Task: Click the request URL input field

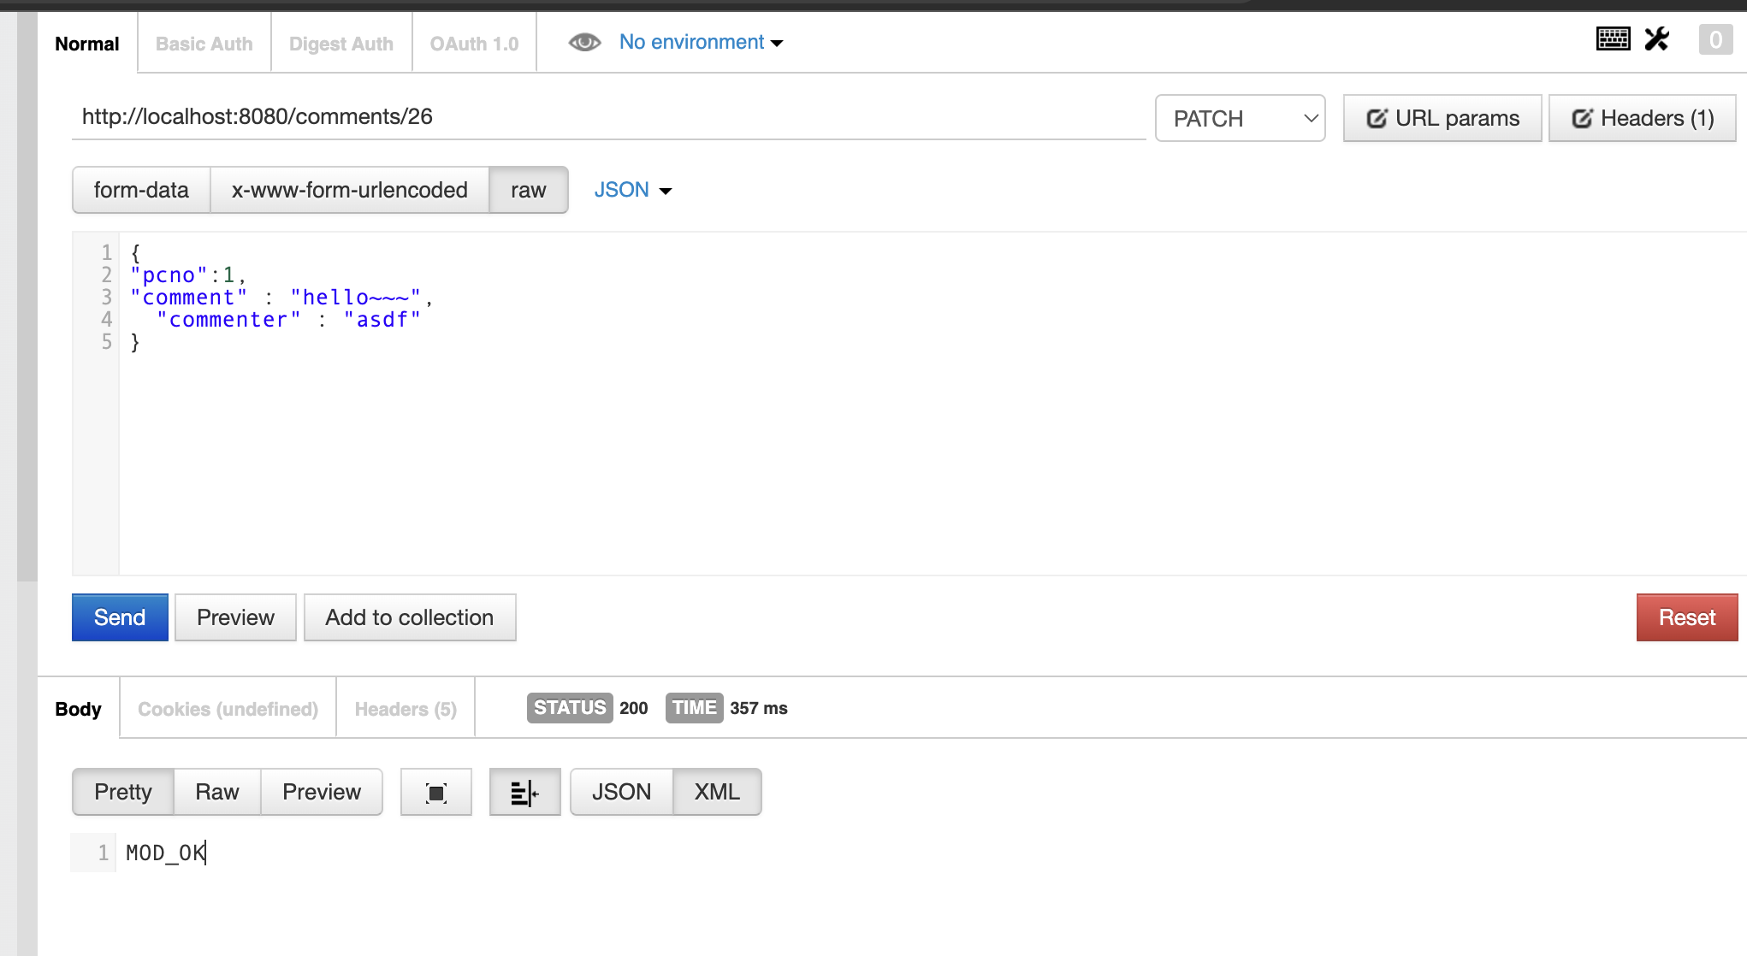Action: [x=607, y=117]
